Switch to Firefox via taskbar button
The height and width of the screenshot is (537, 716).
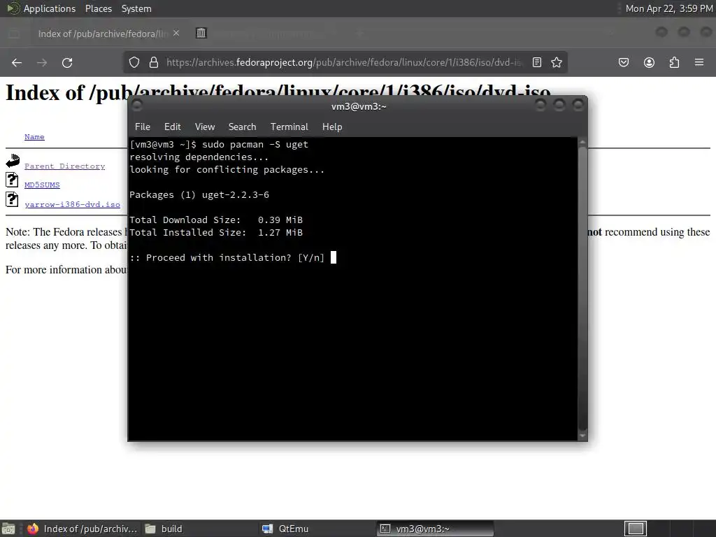pos(83,529)
